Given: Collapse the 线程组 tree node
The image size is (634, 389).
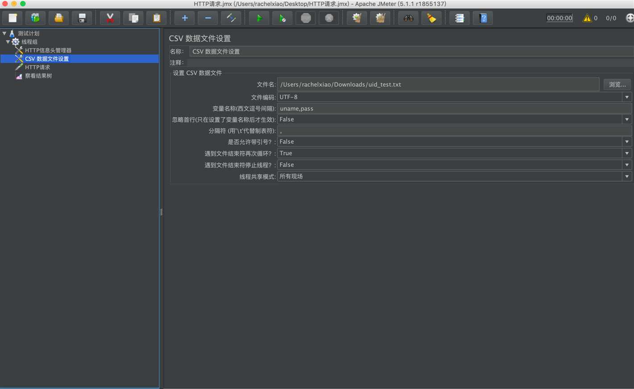Looking at the screenshot, I should (x=8, y=42).
